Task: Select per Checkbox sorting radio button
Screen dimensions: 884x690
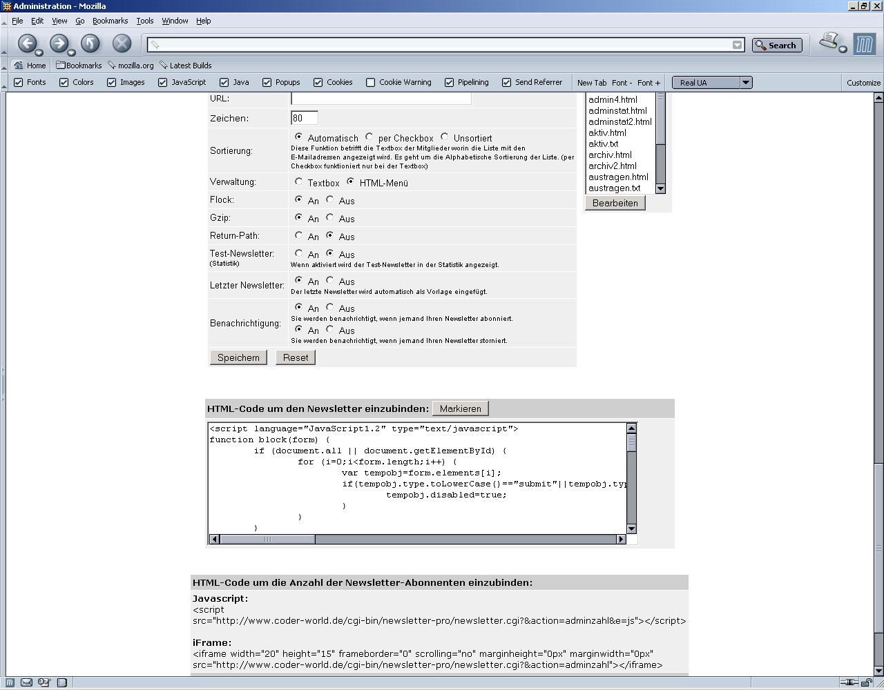Action: 369,137
